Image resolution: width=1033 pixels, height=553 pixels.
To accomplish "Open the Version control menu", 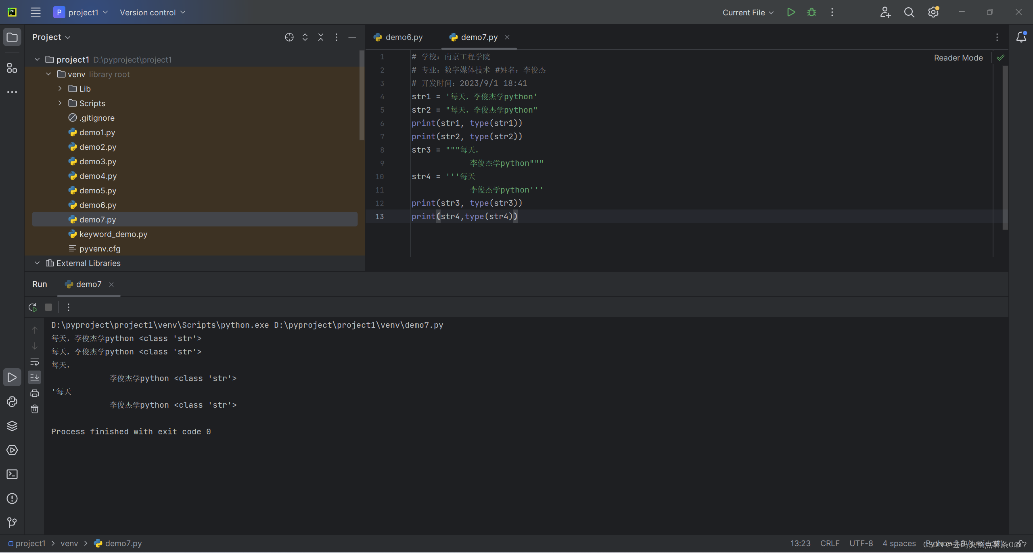I will [152, 13].
